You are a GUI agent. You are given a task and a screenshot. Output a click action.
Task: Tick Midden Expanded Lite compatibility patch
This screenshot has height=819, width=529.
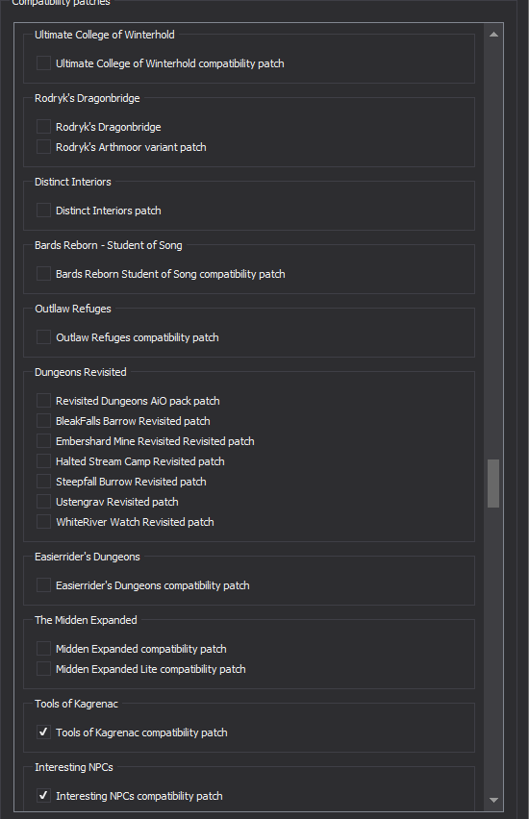43,669
